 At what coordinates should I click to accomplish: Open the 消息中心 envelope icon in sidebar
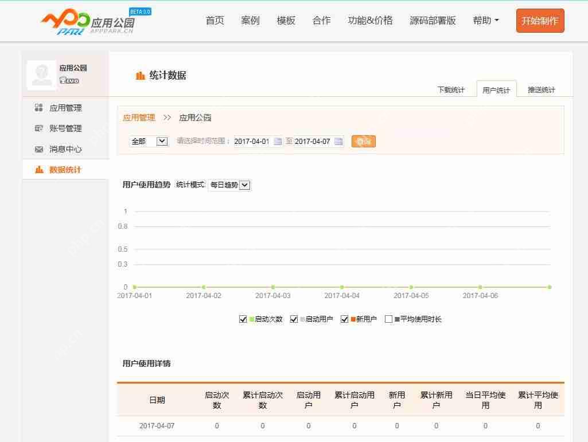click(x=37, y=148)
